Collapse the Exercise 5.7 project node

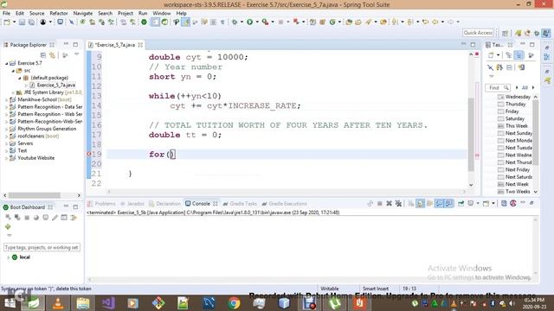coord(7,63)
